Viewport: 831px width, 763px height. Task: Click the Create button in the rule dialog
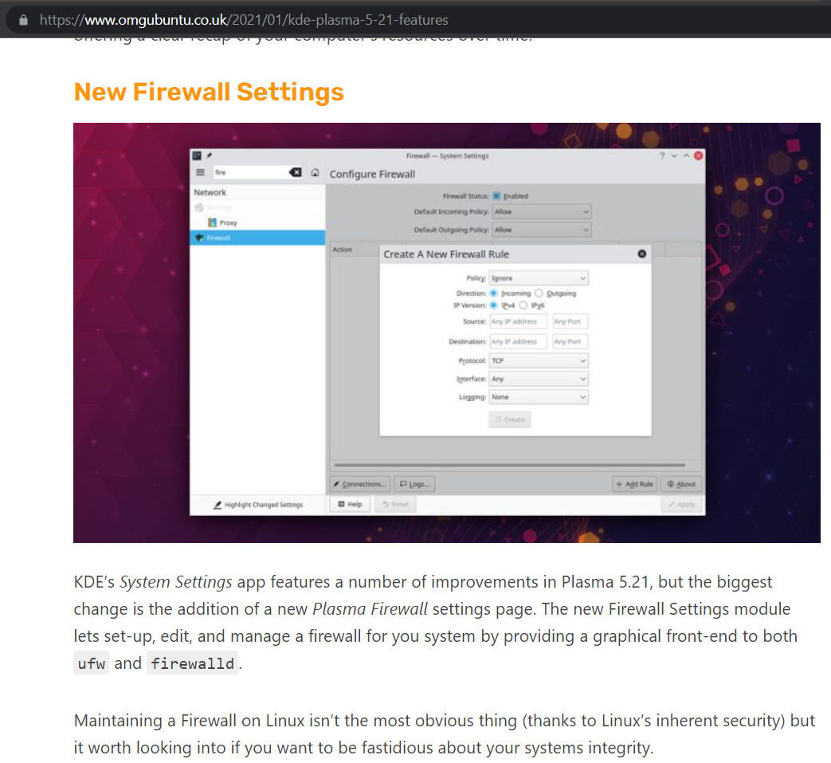(x=509, y=420)
